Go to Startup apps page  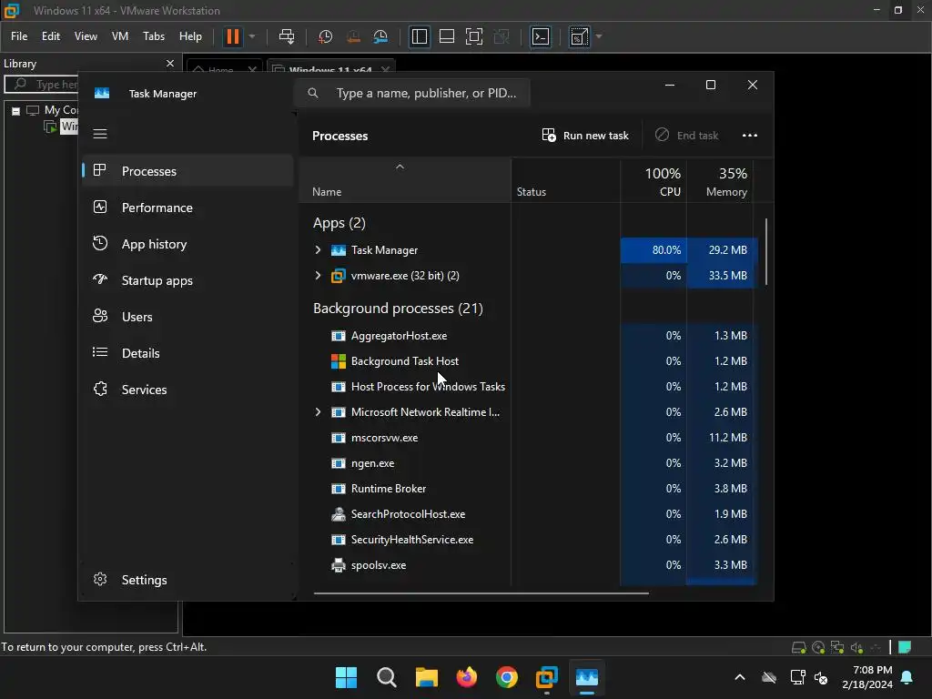pos(157,280)
